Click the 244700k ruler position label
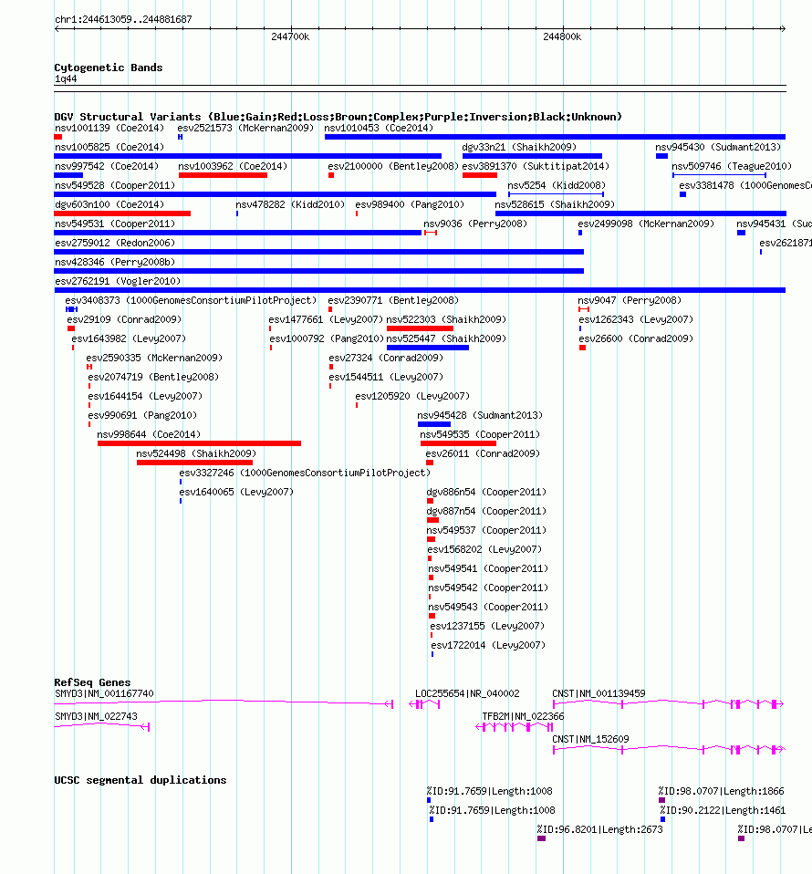Image resolution: width=812 pixels, height=874 pixels. pyautogui.click(x=290, y=36)
